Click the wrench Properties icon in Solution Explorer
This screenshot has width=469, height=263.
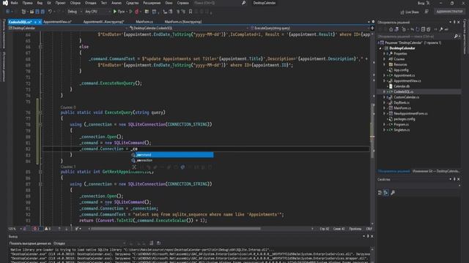[x=441, y=29]
